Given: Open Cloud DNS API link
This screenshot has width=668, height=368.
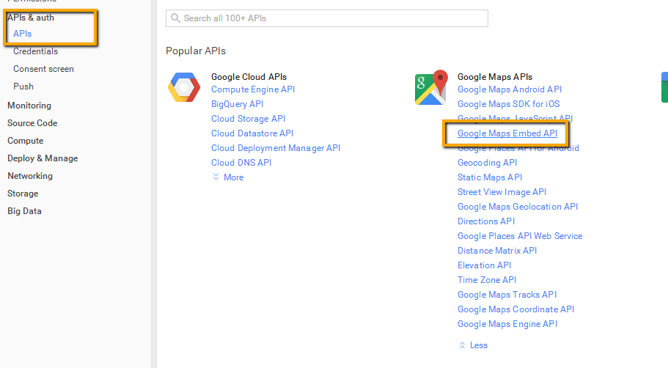Looking at the screenshot, I should 241,163.
